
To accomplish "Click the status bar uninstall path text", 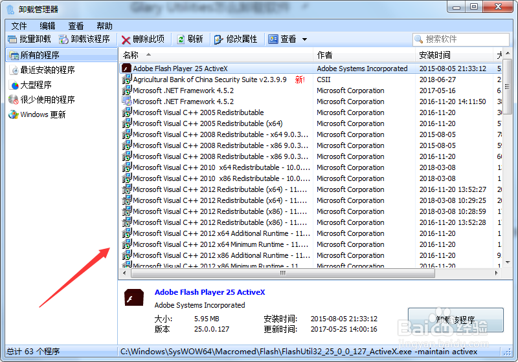I will [x=298, y=352].
